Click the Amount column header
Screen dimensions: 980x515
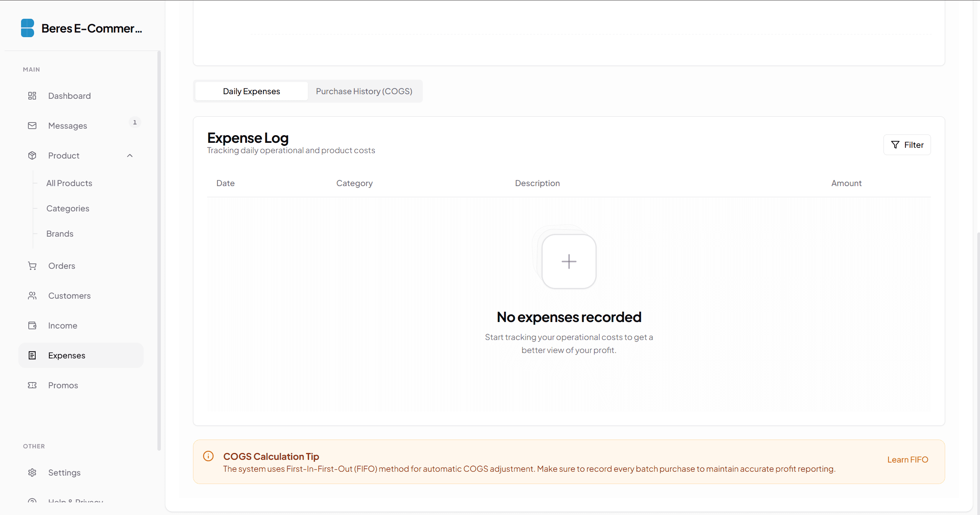pos(846,183)
